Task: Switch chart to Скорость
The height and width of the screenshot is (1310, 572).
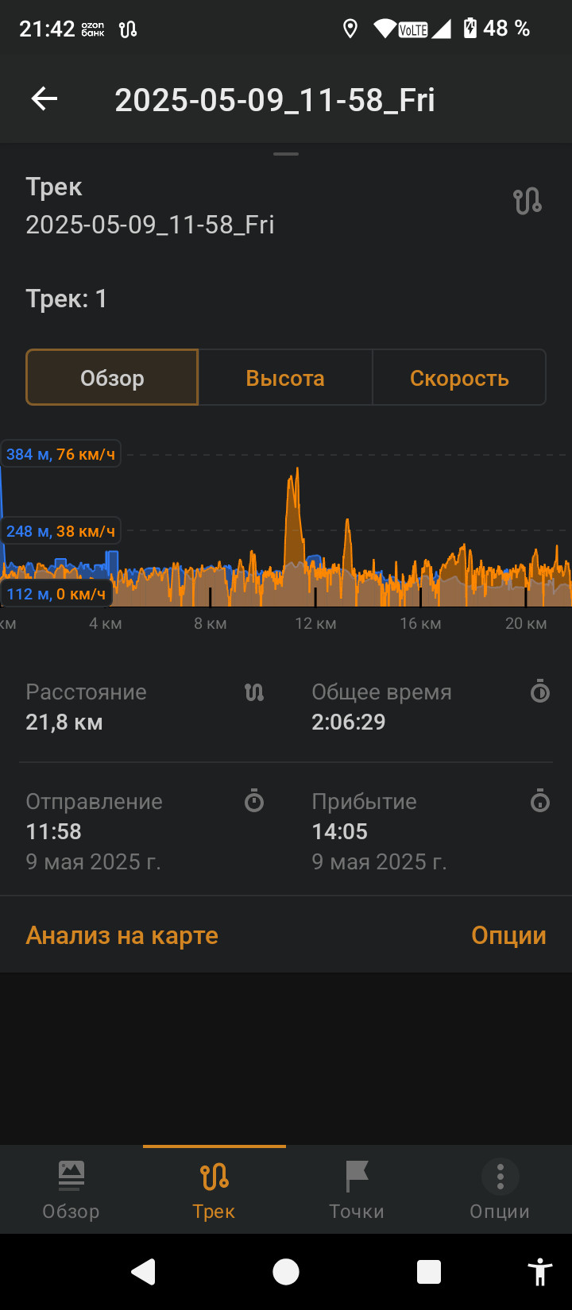Action: point(459,378)
